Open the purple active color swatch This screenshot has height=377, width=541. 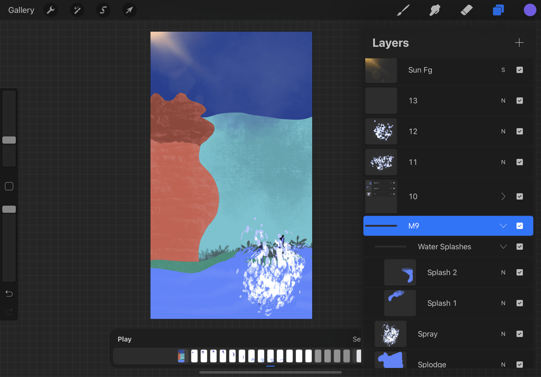pyautogui.click(x=530, y=10)
